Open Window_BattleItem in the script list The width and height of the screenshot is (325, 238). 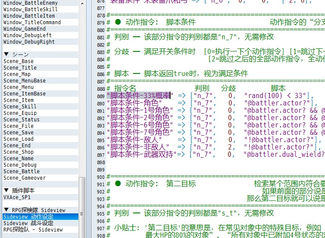point(40,16)
